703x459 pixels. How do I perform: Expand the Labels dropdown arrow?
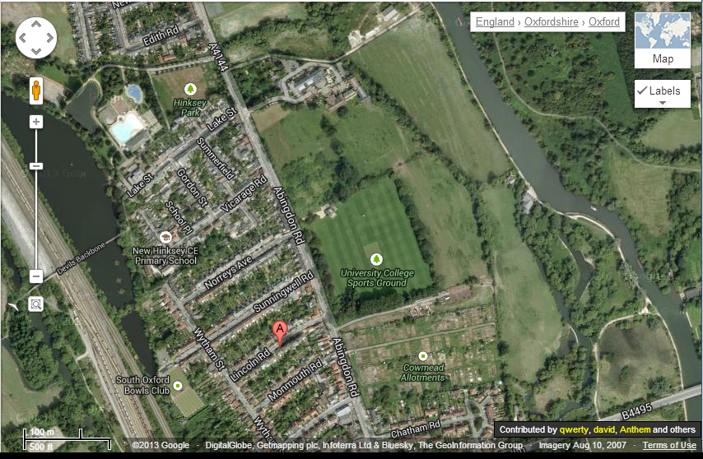pyautogui.click(x=662, y=103)
